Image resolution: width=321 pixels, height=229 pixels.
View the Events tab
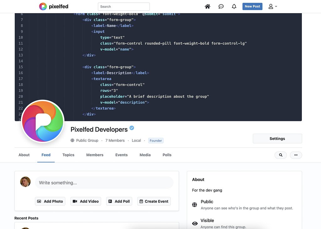click(121, 155)
